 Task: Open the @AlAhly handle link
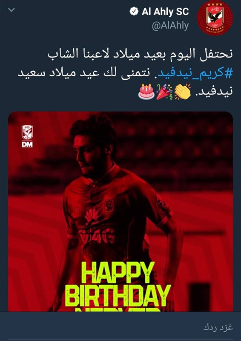click(x=170, y=26)
